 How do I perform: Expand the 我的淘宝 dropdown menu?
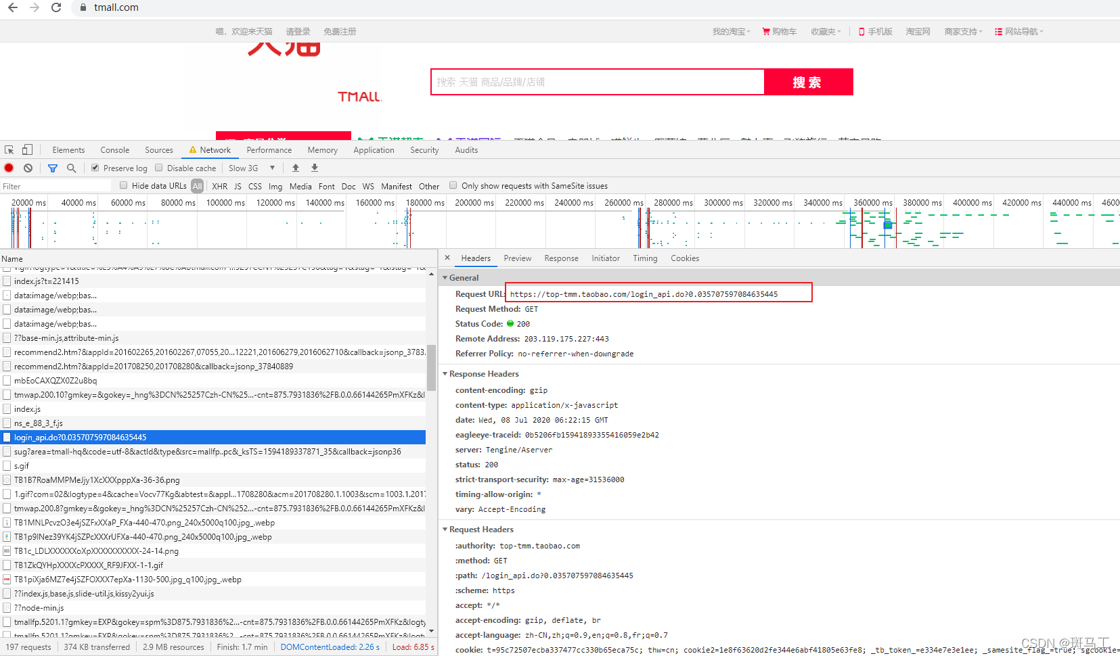pyautogui.click(x=731, y=32)
